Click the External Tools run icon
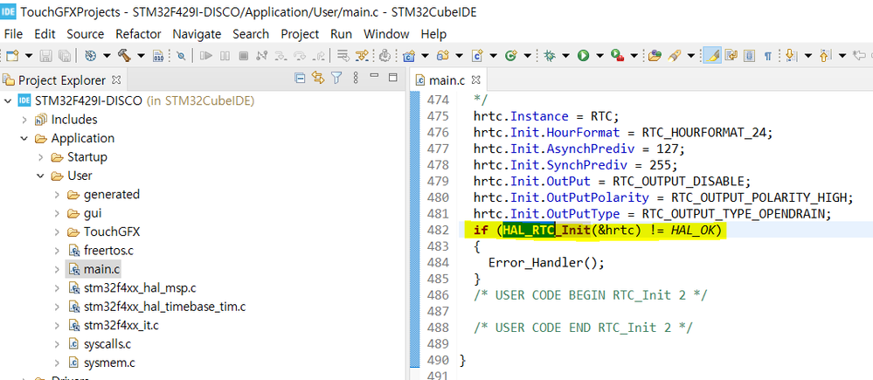The width and height of the screenshot is (873, 380). click(617, 56)
